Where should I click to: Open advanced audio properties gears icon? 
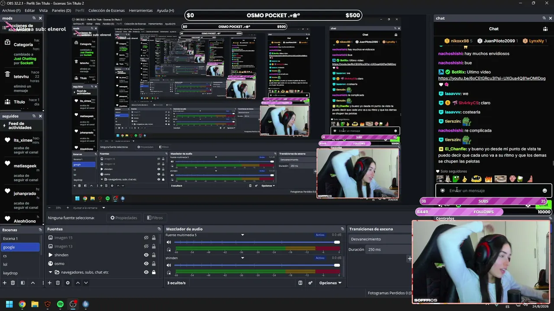(x=310, y=283)
